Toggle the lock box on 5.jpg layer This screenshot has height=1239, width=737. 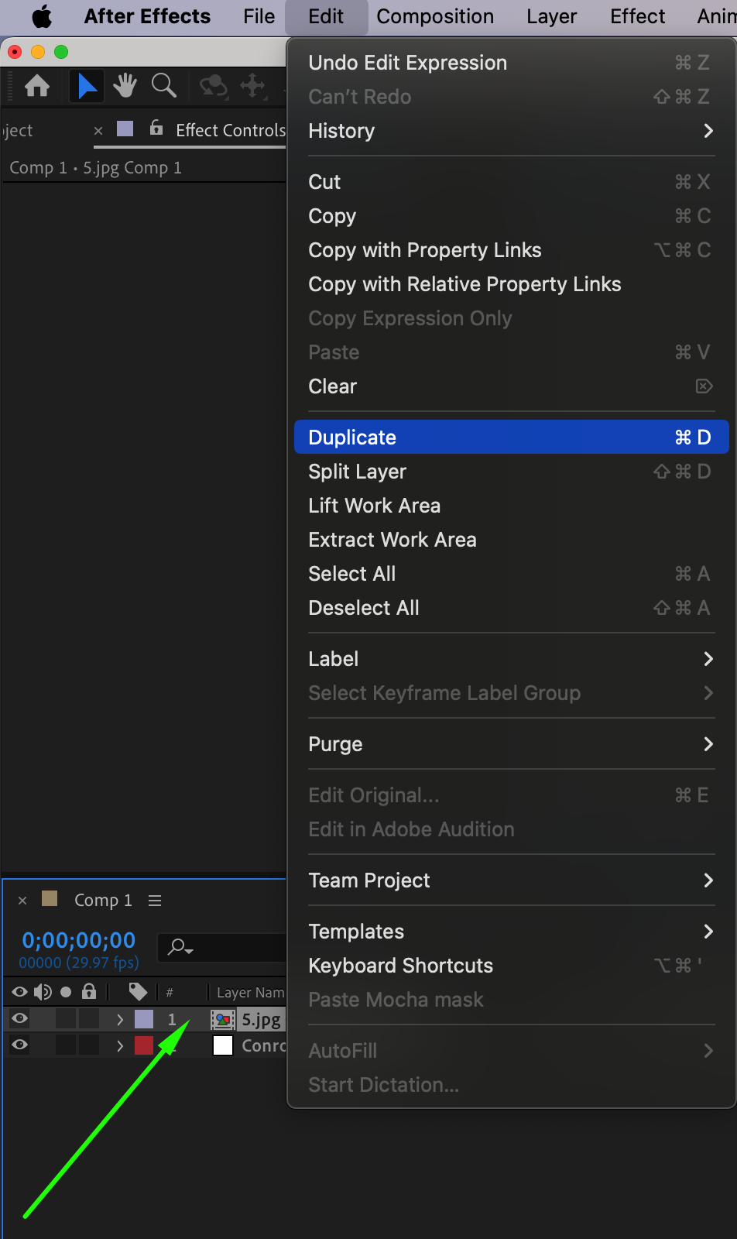pos(89,1019)
